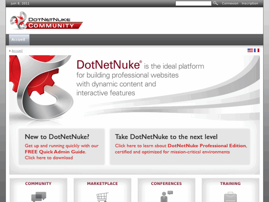The image size is (269, 202).
Task: Click the search magnifier icon
Action: (215, 3)
